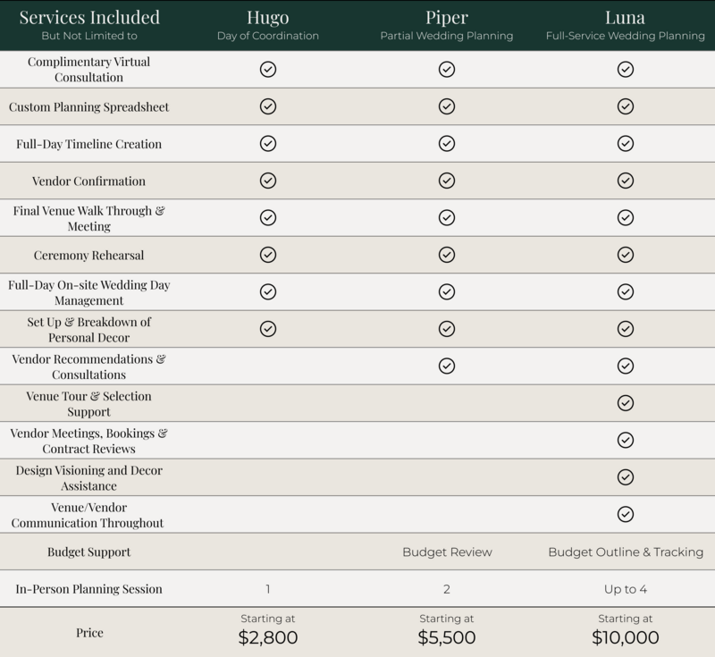Click Piper's Vendor Recommendations & Consultations checkmark
This screenshot has height=657, width=715.
pyautogui.click(x=447, y=366)
